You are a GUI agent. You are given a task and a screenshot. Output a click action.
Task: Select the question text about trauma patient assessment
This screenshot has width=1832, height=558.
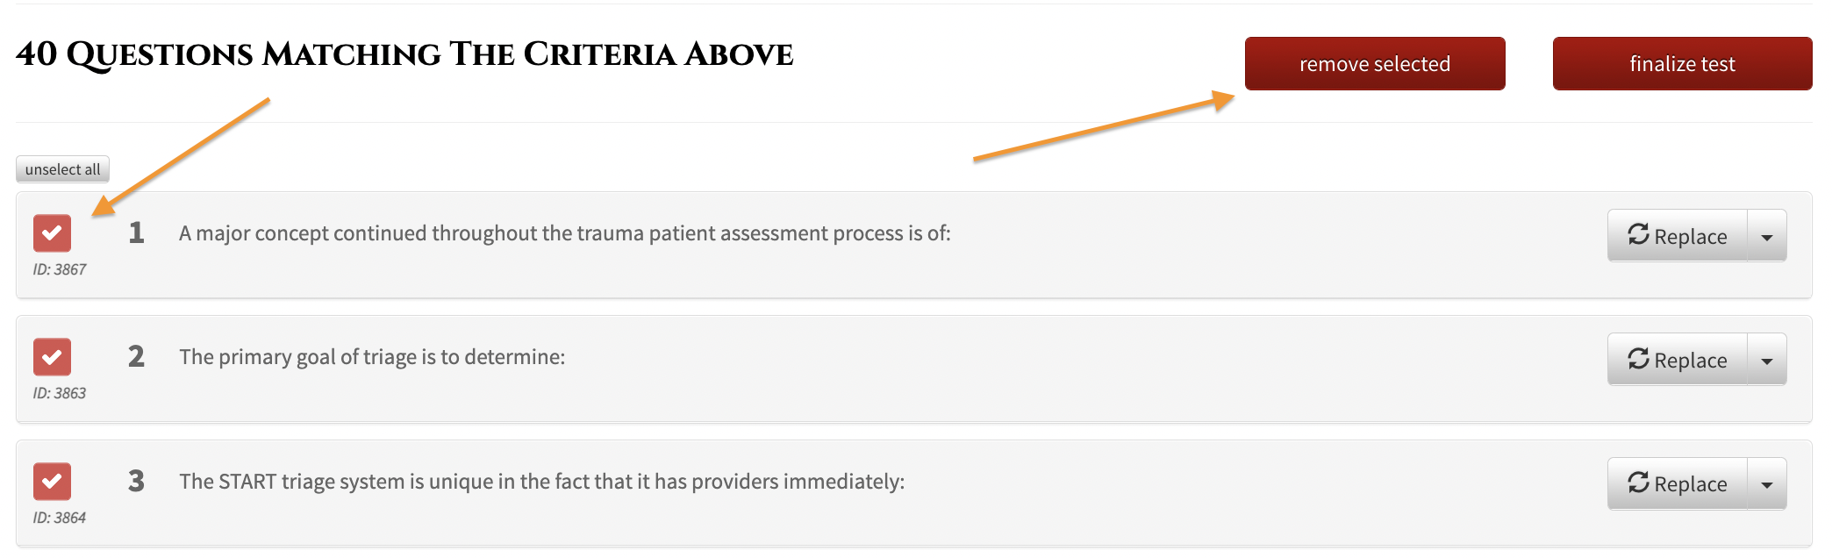pos(565,233)
